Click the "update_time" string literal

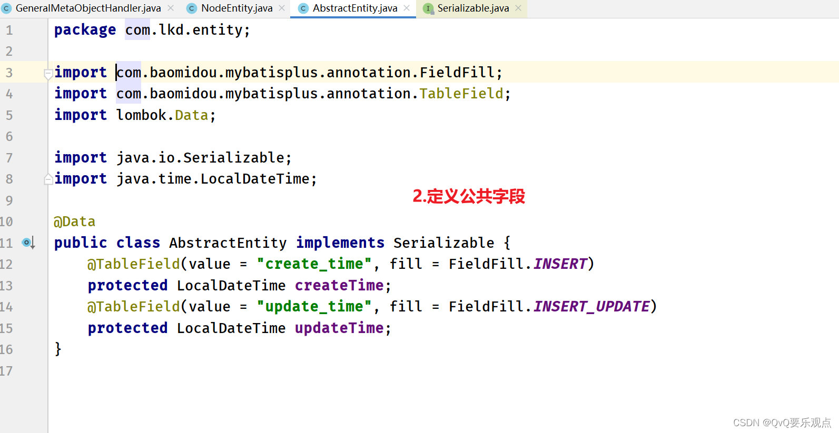[x=314, y=307]
